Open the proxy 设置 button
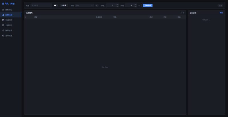This screenshot has width=228, height=117. 64,5
